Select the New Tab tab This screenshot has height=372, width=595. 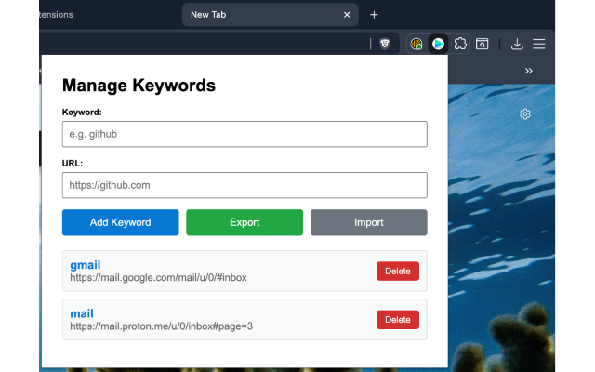tap(260, 15)
